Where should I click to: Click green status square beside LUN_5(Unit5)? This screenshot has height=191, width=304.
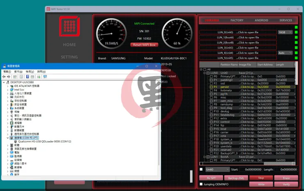[296, 58]
